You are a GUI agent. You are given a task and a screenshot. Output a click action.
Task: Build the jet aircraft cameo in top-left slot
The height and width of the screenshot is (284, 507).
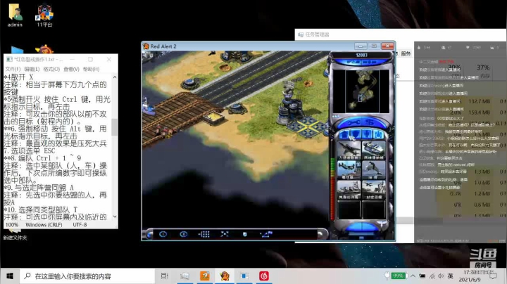click(349, 150)
